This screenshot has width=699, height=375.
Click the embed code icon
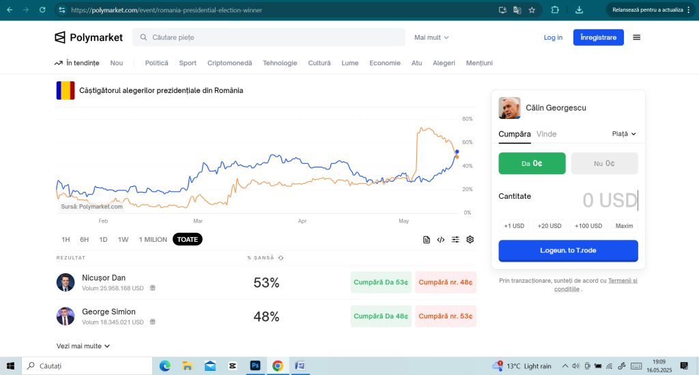[x=441, y=240]
